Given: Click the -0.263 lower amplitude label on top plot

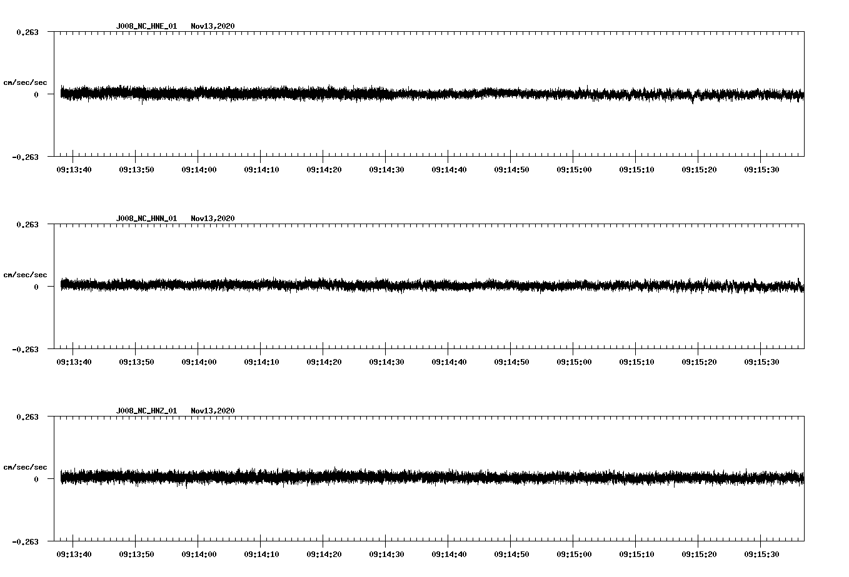Looking at the screenshot, I should click(26, 157).
